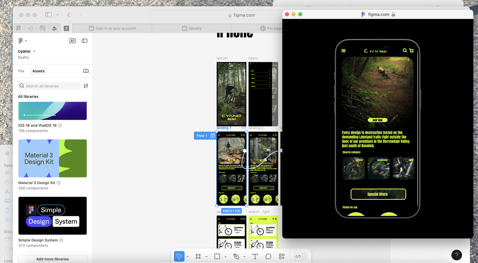Screen dimensions: 478x263
Task: Open asset filter settings icon
Action: 86,86
